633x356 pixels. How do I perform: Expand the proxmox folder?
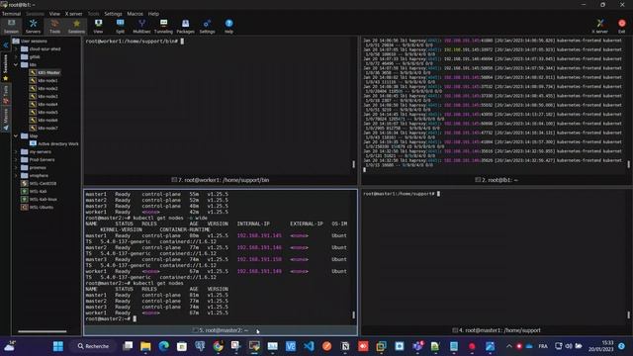16,167
